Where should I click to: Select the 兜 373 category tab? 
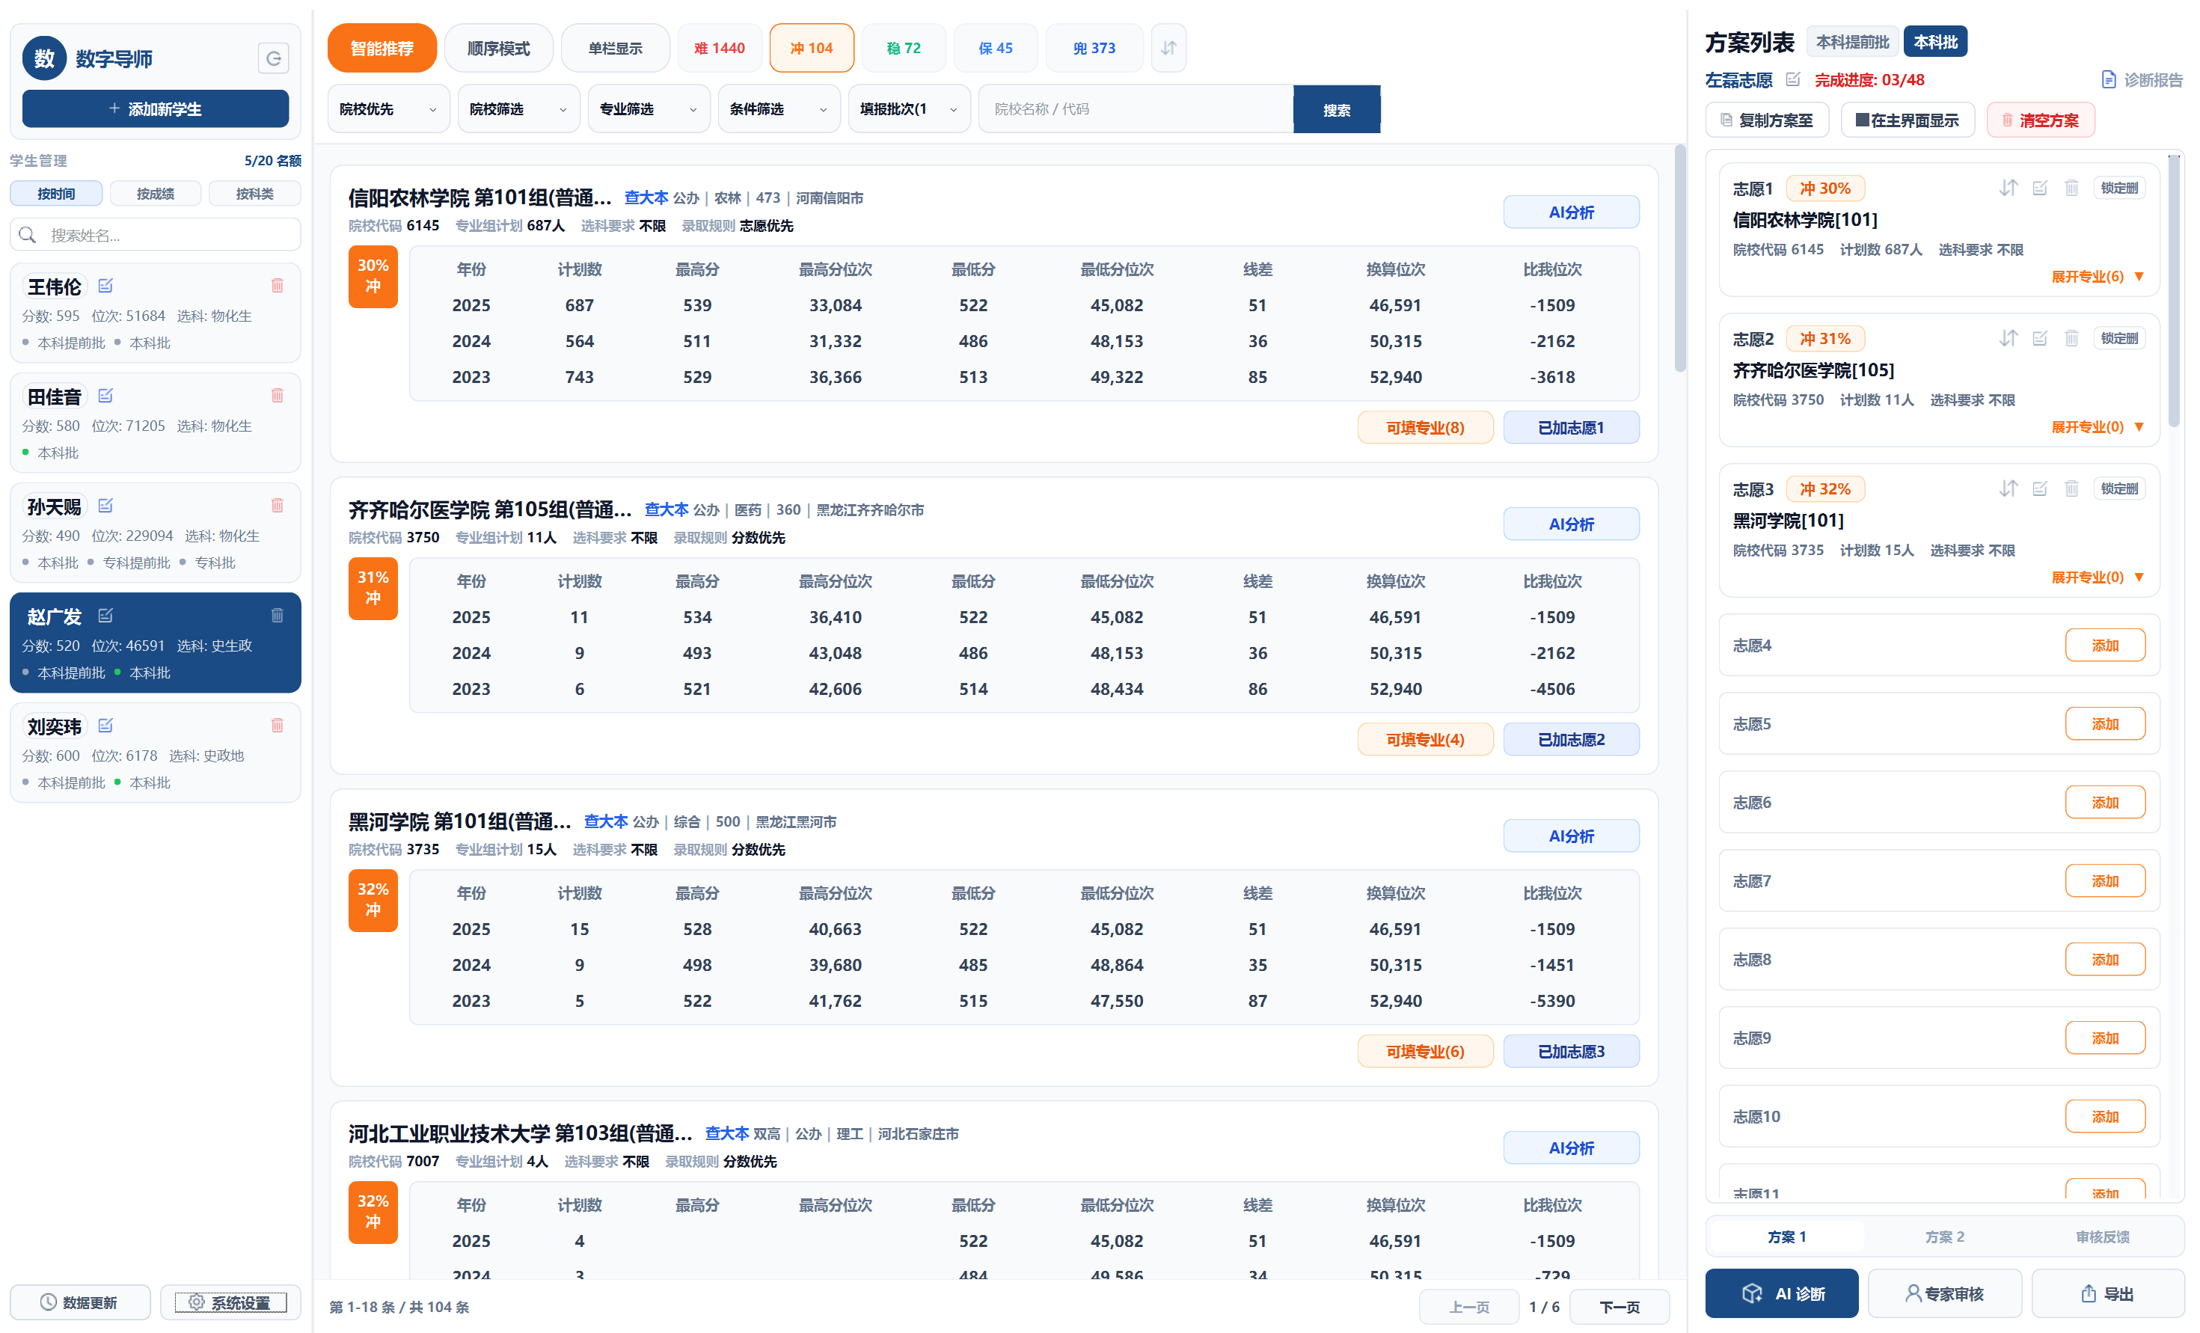point(1094,48)
